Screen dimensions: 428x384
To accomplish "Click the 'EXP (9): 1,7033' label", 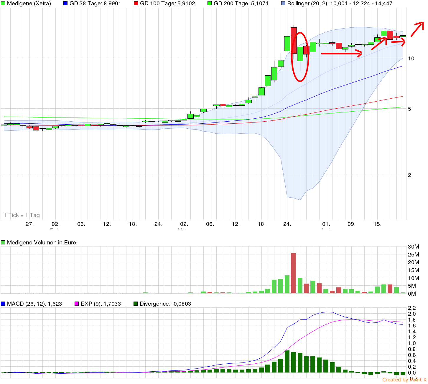I will [x=101, y=304].
